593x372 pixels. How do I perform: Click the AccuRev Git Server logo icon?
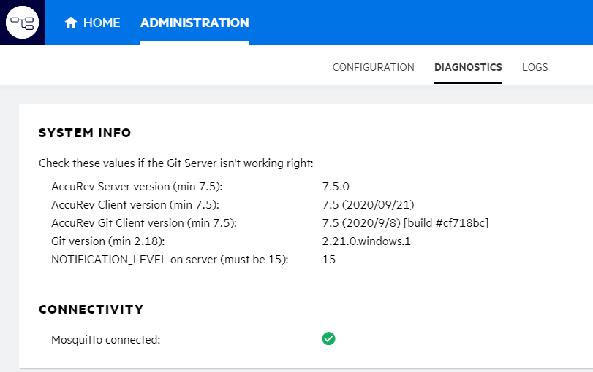pyautogui.click(x=23, y=23)
